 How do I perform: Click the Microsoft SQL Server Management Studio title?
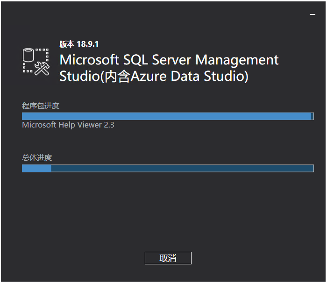169,68
